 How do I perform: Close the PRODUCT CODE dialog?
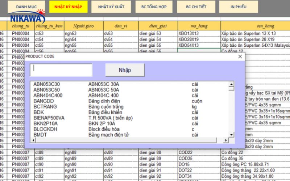click(240, 56)
